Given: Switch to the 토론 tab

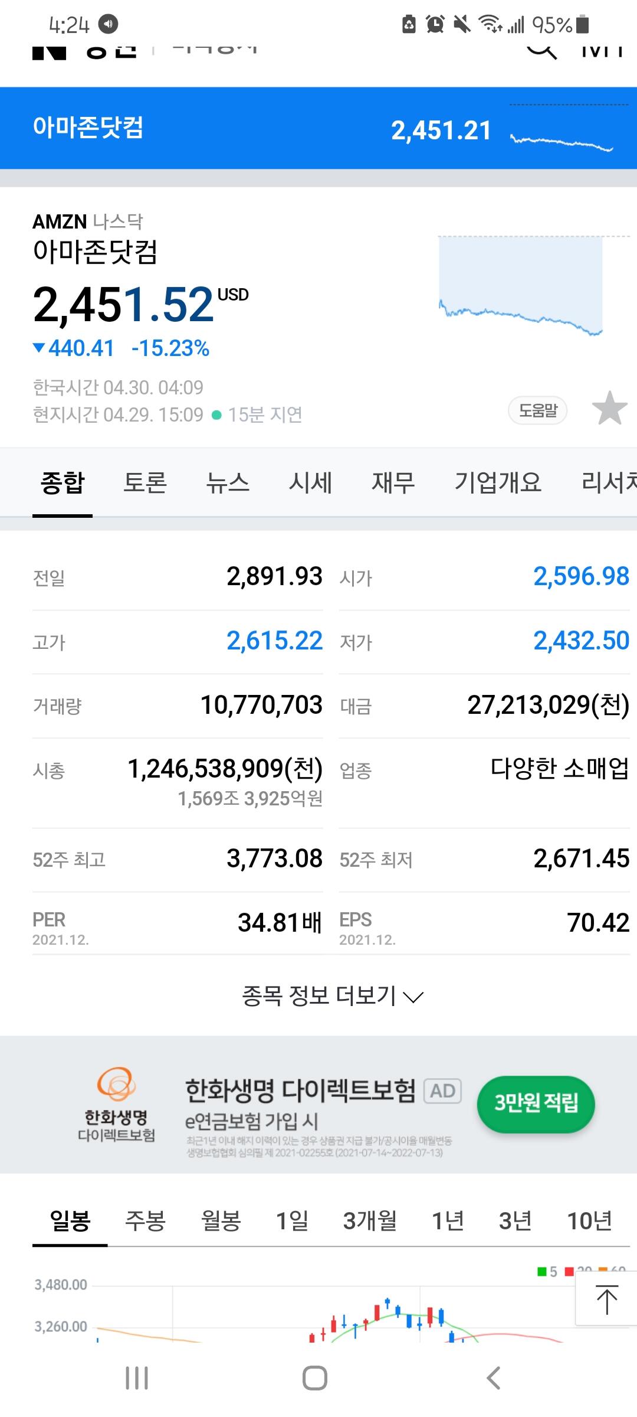Looking at the screenshot, I should coord(145,482).
